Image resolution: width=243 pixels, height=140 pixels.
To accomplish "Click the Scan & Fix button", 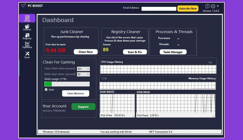I will [x=135, y=52].
